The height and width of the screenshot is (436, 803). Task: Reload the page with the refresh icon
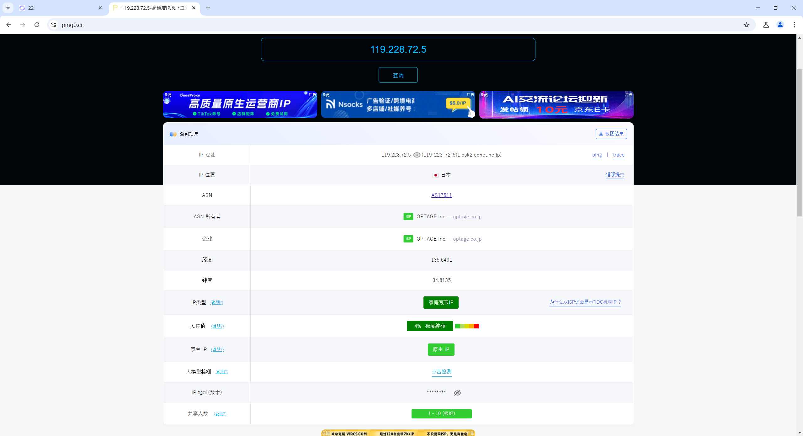[37, 25]
